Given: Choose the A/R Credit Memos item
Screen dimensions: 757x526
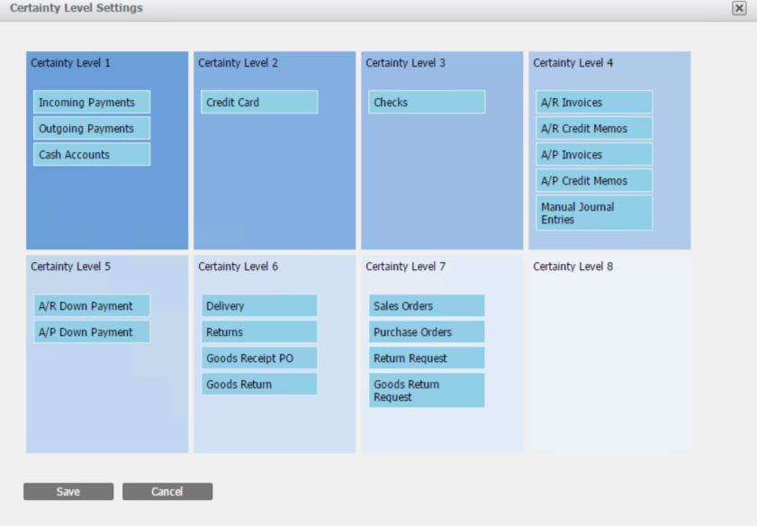Looking at the screenshot, I should point(594,129).
